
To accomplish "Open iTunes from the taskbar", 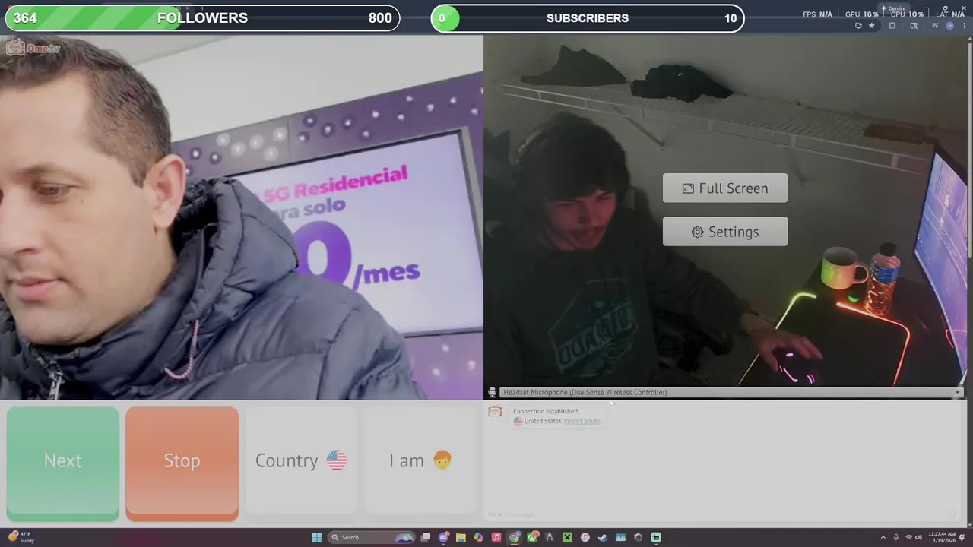I will coord(585,537).
